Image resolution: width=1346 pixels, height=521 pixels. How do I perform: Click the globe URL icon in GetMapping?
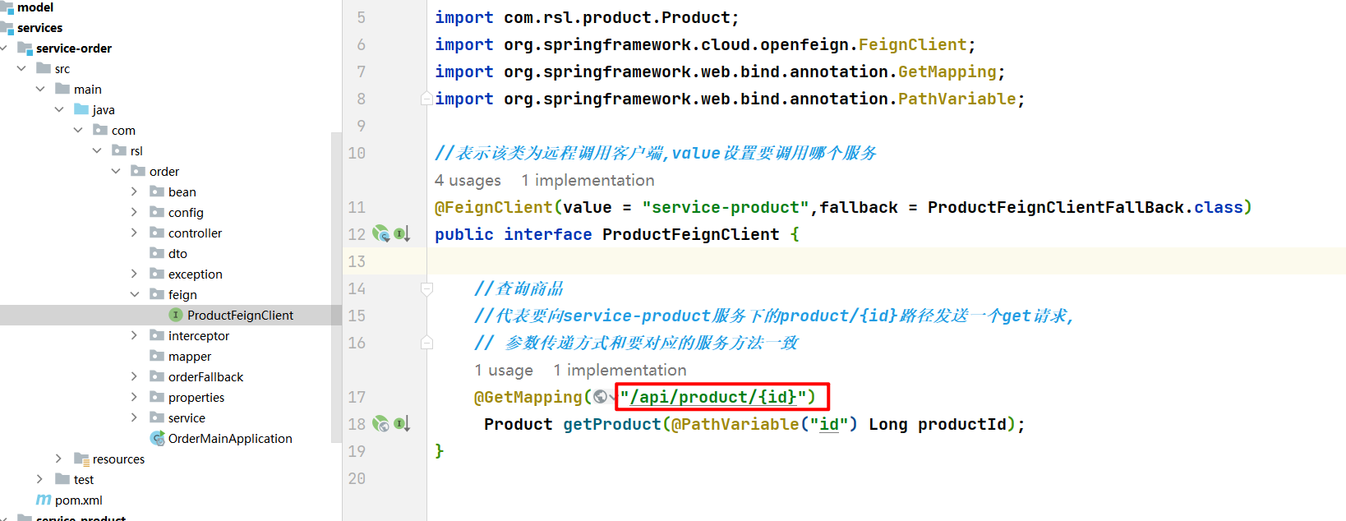tap(601, 397)
